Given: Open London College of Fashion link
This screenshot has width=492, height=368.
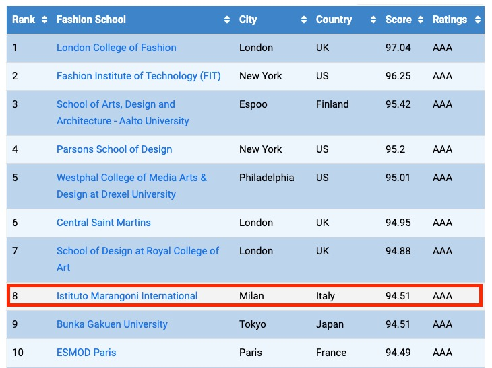Looking at the screenshot, I should (x=117, y=48).
